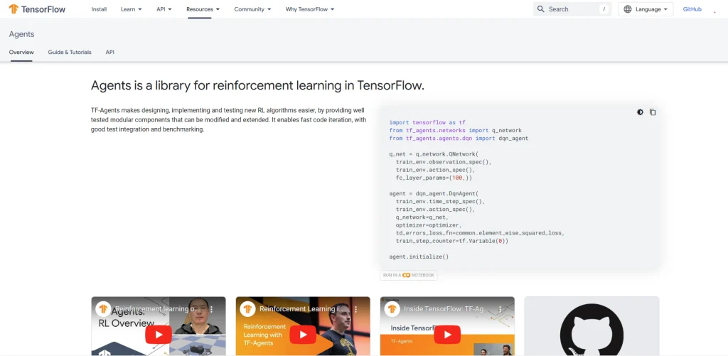Open the Install page from top navigation
The height and width of the screenshot is (356, 728).
99,9
